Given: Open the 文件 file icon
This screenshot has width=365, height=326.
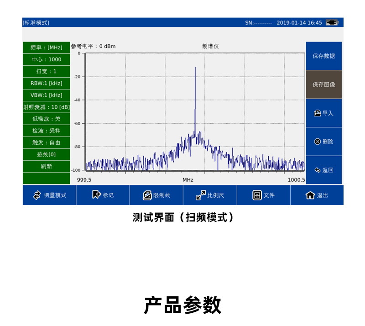Looking at the screenshot, I should click(257, 195).
